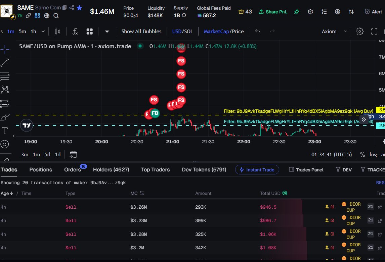Screen dimensions: 385x262
Task: Select the forecasting position tool
Action: coord(5,104)
